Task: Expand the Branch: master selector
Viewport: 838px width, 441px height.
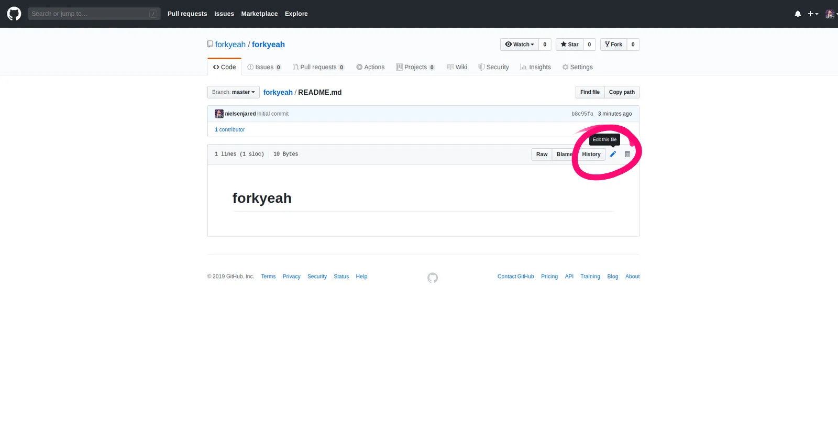Action: point(234,92)
